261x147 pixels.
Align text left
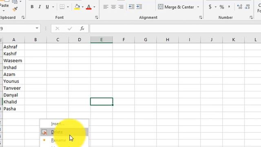click(106, 7)
